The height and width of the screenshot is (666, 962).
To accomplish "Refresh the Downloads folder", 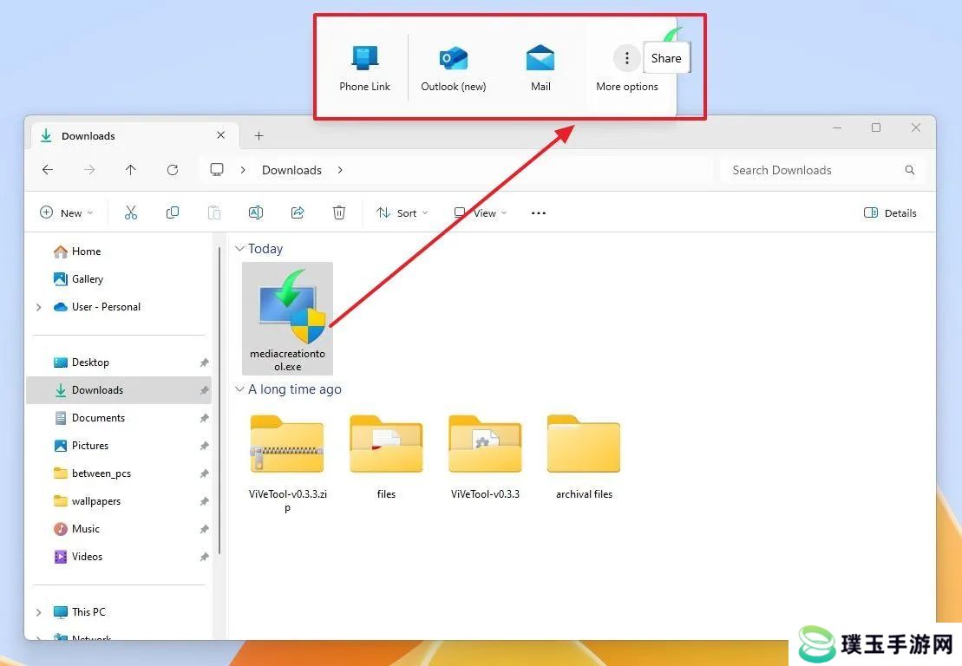I will (173, 170).
